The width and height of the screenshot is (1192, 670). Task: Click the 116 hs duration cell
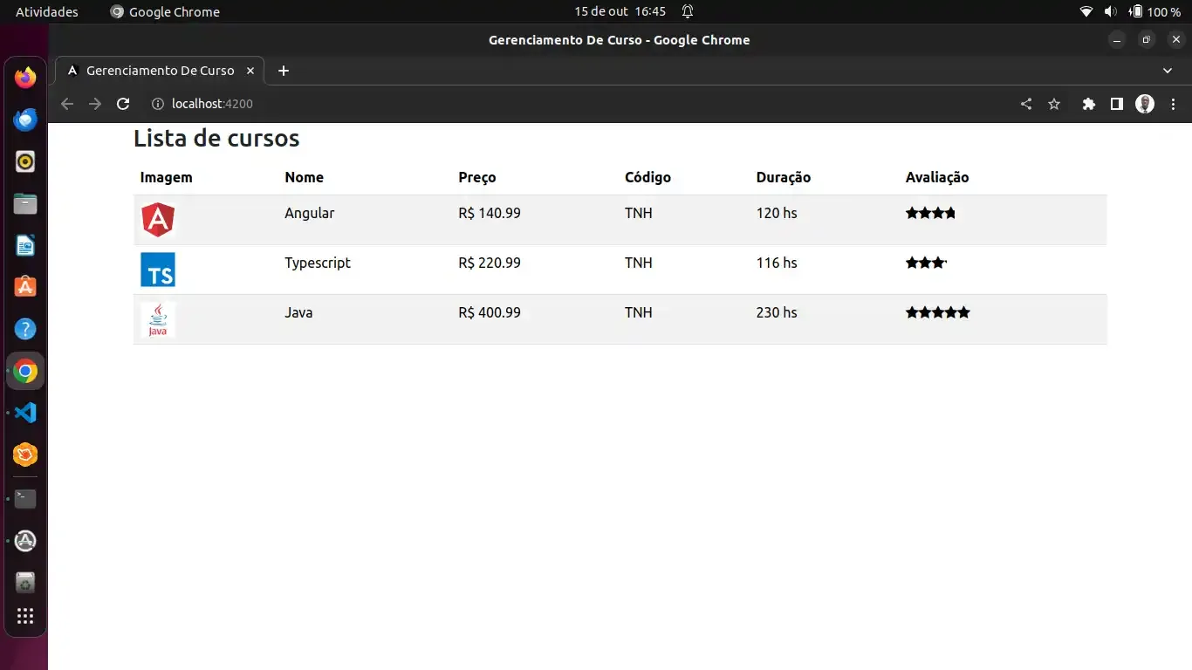coord(777,263)
